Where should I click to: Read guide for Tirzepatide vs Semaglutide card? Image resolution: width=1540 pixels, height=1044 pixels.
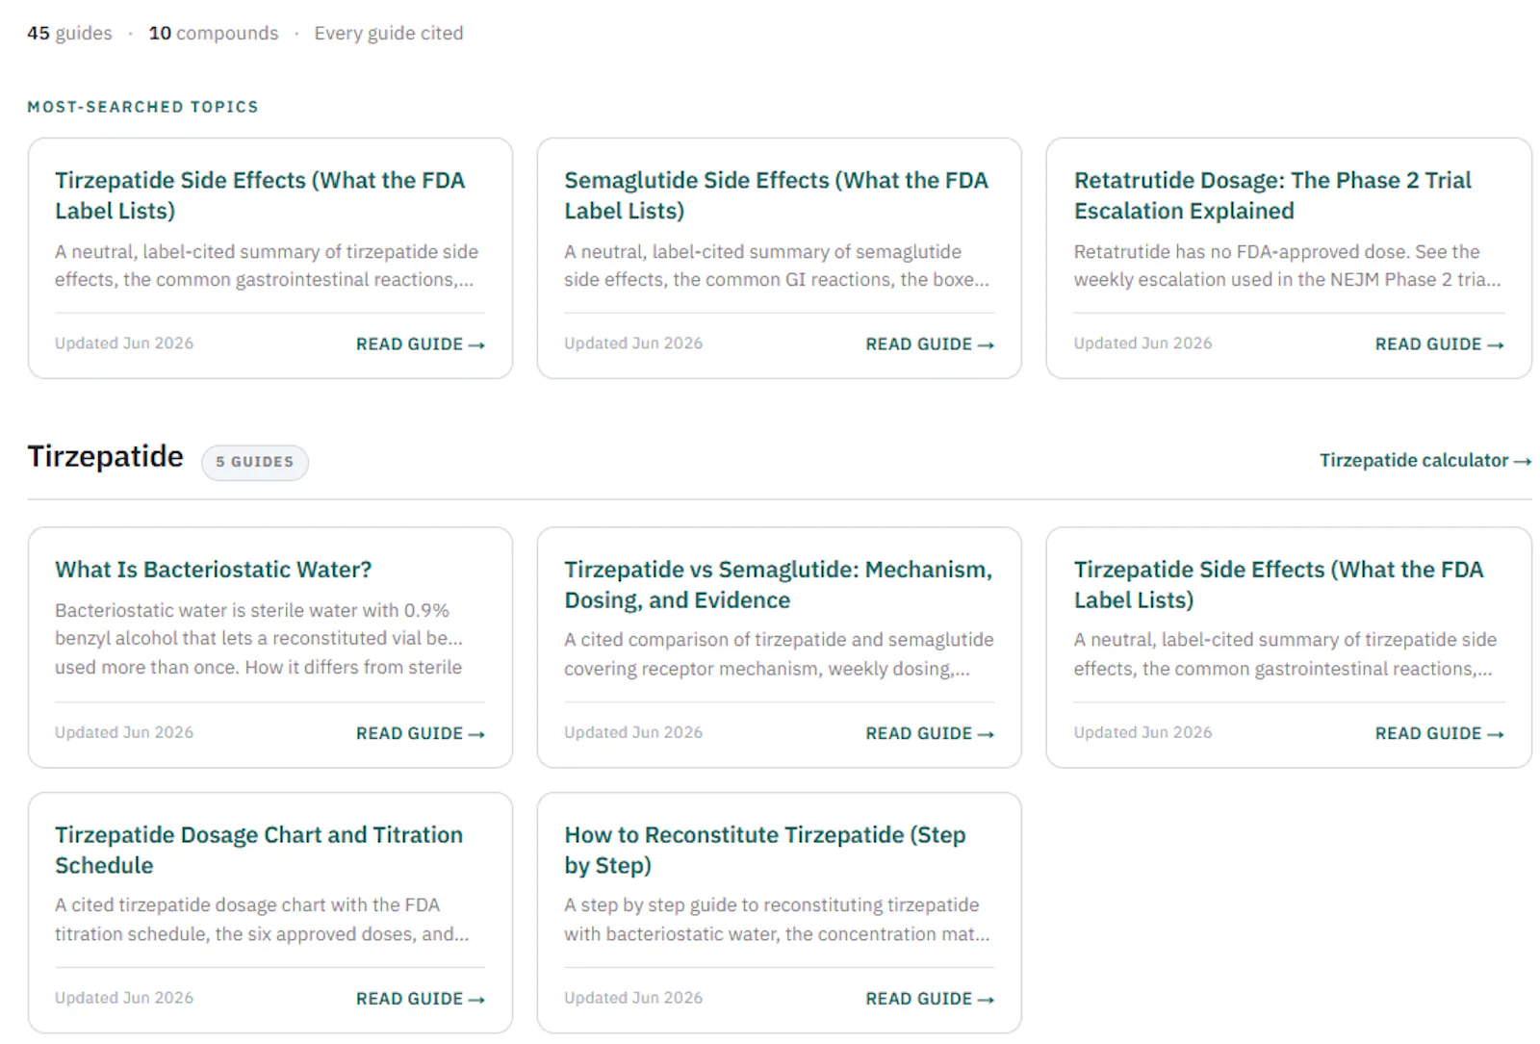coord(929,733)
